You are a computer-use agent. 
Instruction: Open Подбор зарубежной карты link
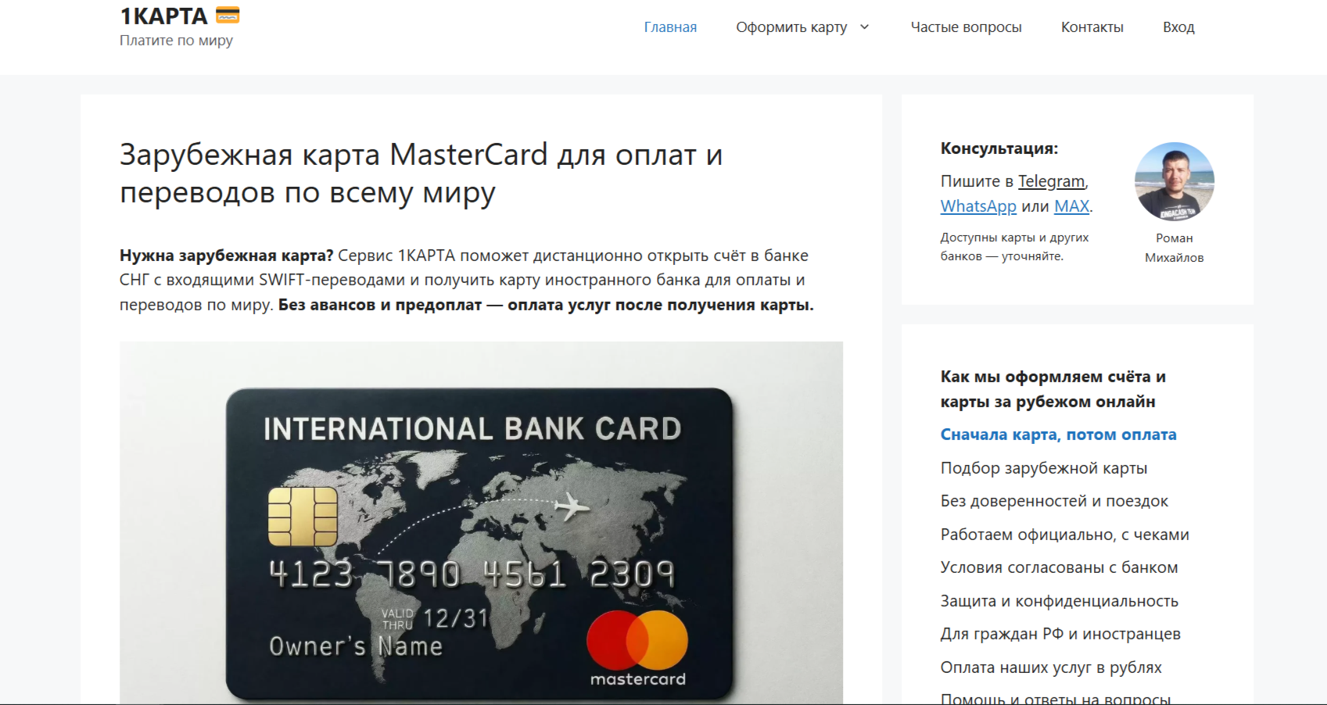coord(1044,468)
